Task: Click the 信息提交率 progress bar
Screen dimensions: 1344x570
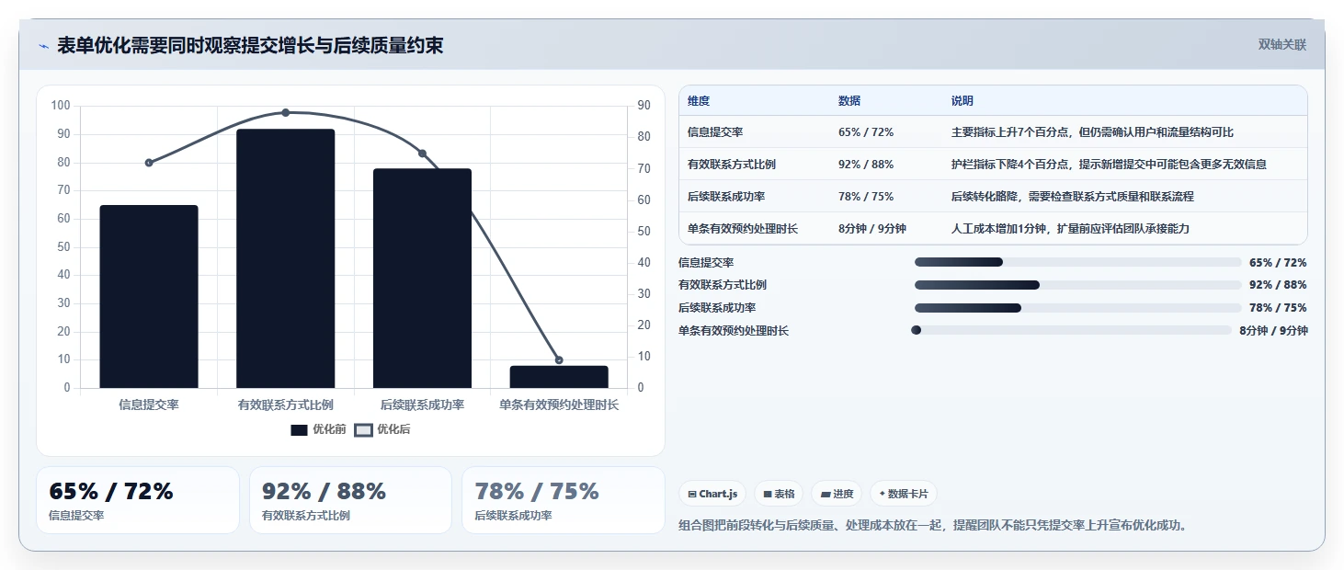Action: point(1077,262)
